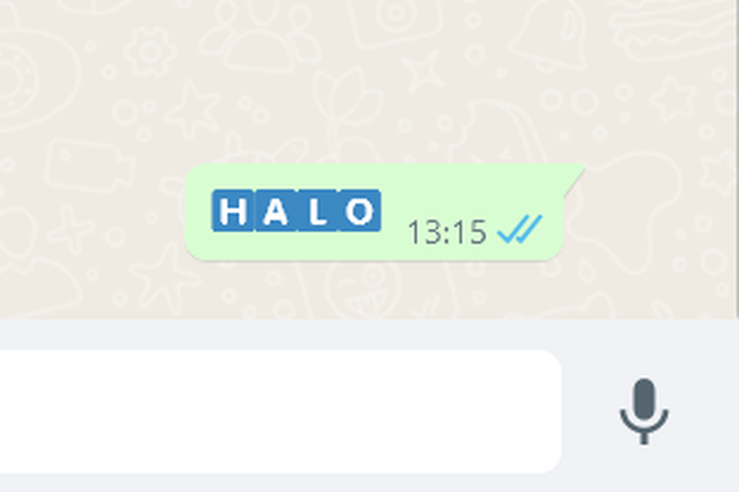739x492 pixels.
Task: Click the bubble area below HALO text
Action: pos(297,246)
